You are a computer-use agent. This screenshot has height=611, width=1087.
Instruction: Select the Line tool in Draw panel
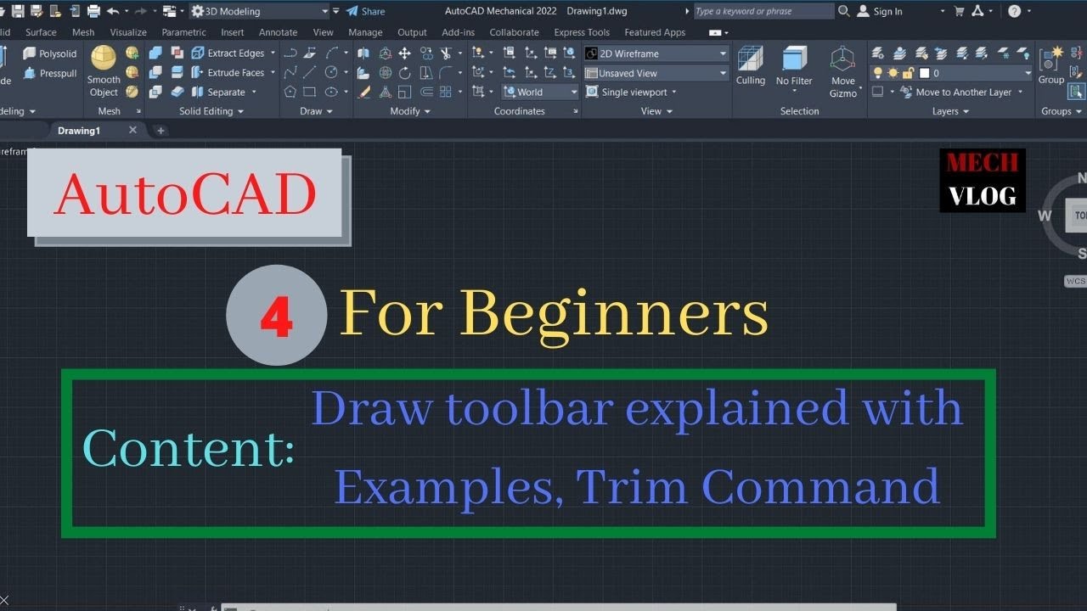coord(310,72)
